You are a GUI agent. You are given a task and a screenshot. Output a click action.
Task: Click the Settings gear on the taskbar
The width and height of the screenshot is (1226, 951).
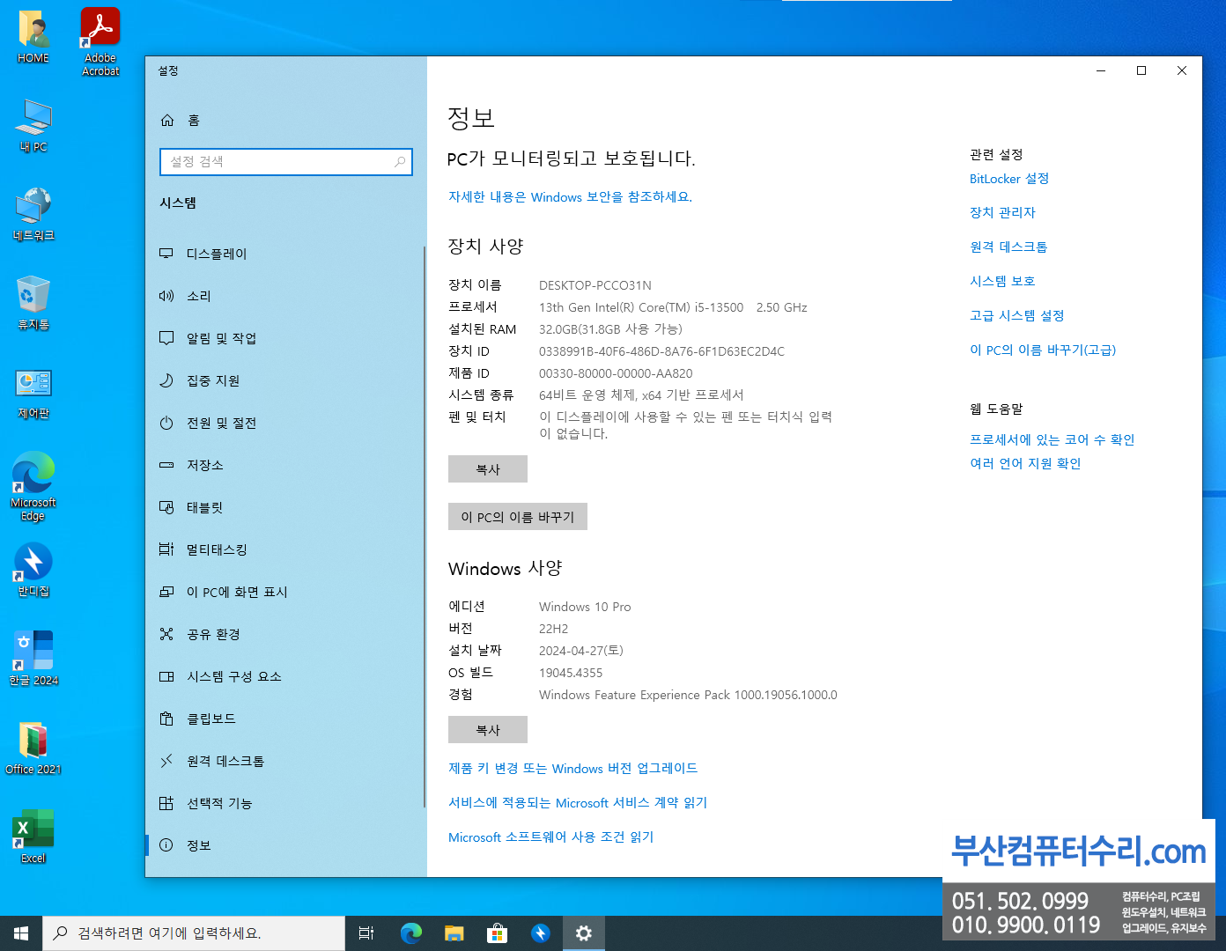click(x=584, y=933)
